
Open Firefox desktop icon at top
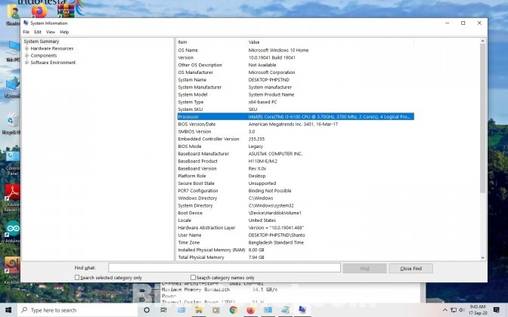coord(39,11)
